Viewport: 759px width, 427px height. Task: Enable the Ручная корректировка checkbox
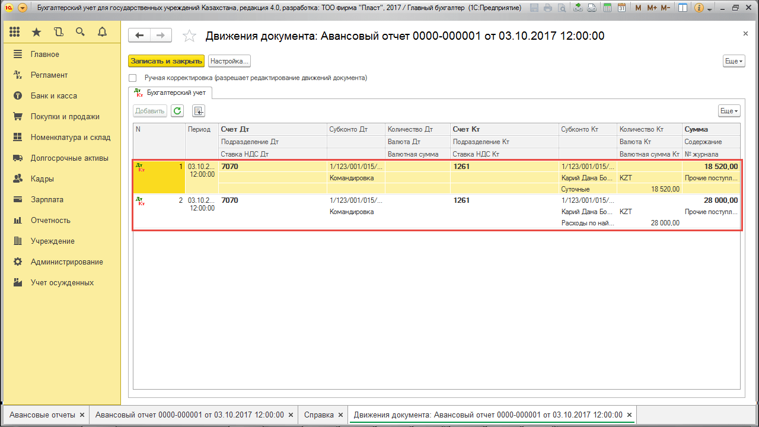pos(133,78)
